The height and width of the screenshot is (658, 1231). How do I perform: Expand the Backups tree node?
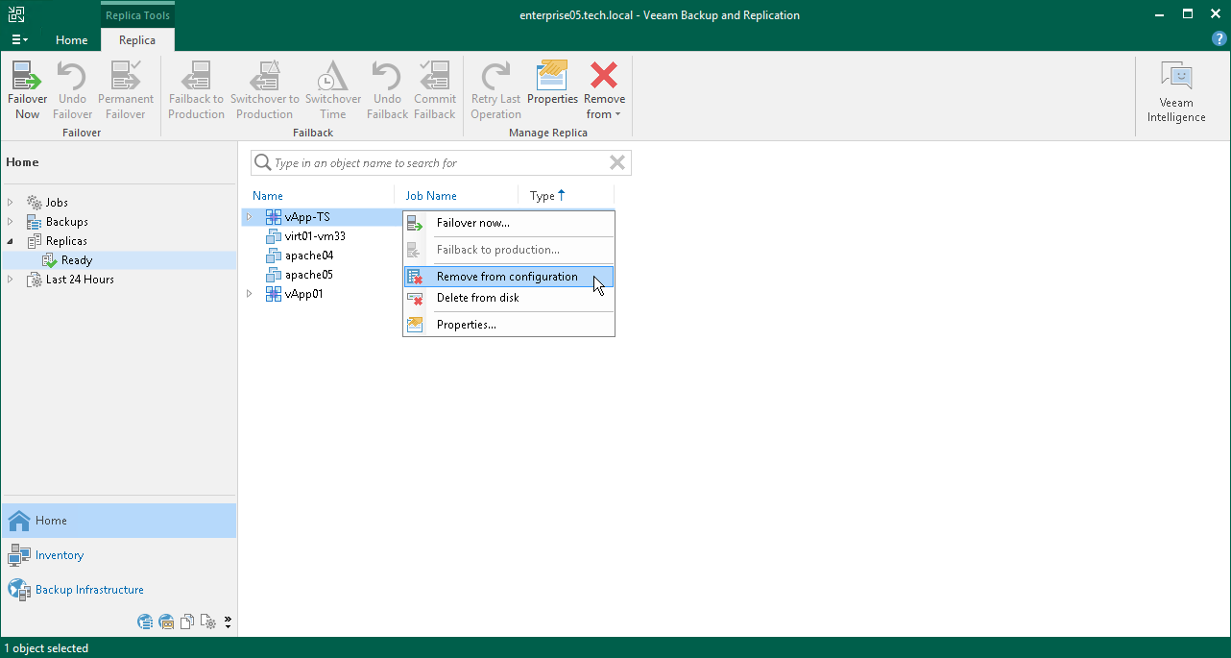(x=11, y=222)
